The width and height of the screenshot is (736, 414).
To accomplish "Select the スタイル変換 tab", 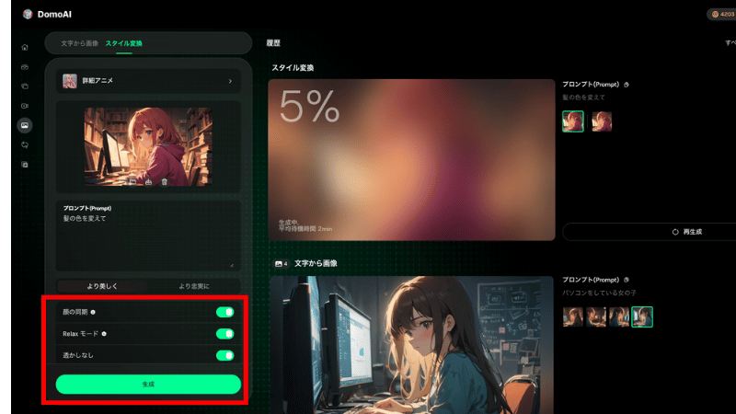I will pos(123,43).
